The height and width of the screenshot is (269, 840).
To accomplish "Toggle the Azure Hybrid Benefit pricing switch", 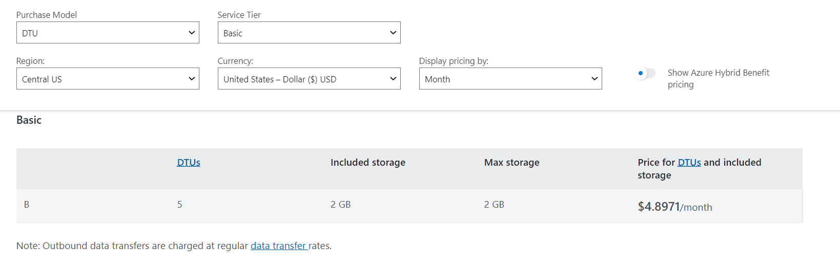I will pyautogui.click(x=645, y=73).
